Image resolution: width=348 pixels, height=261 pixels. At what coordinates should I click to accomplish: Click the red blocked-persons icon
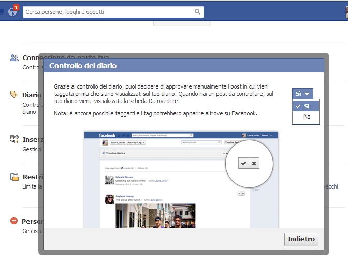coord(15,221)
